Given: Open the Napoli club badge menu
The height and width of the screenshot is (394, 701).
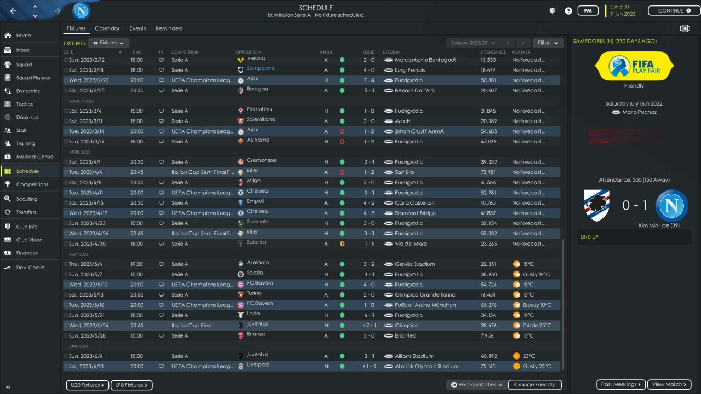Looking at the screenshot, I should pos(82,11).
